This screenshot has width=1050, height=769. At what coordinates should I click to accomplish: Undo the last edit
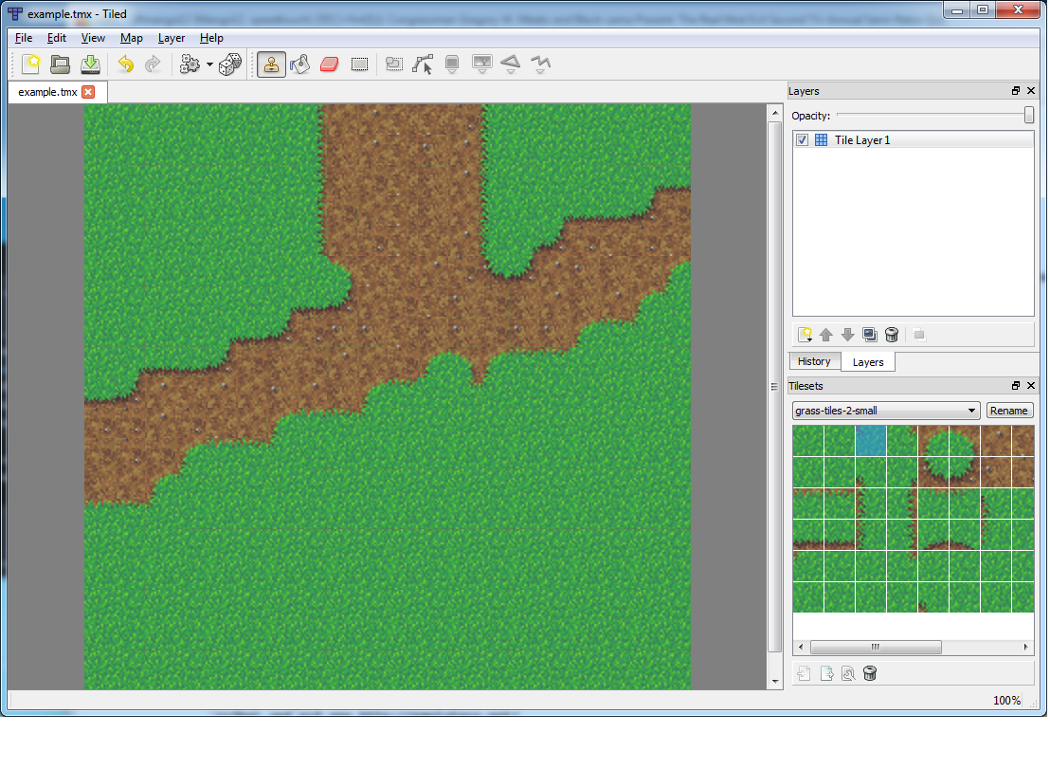coord(126,64)
